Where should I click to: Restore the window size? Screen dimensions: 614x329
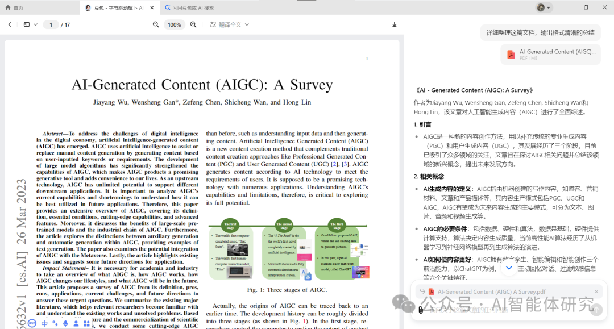[586, 7]
